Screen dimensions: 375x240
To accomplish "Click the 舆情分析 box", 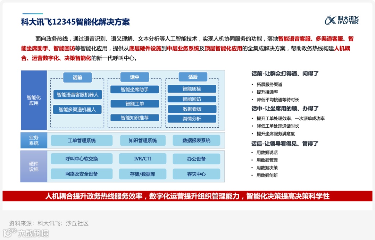I will [x=192, y=119].
